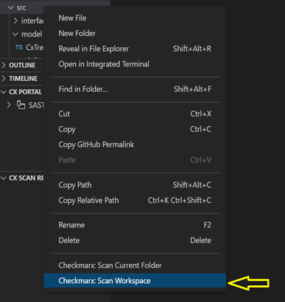Expand the SAST tree node arrow
Image resolution: width=285 pixels, height=302 pixels.
(8, 105)
